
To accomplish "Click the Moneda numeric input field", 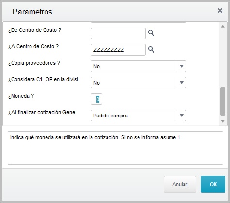I will pos(96,99).
